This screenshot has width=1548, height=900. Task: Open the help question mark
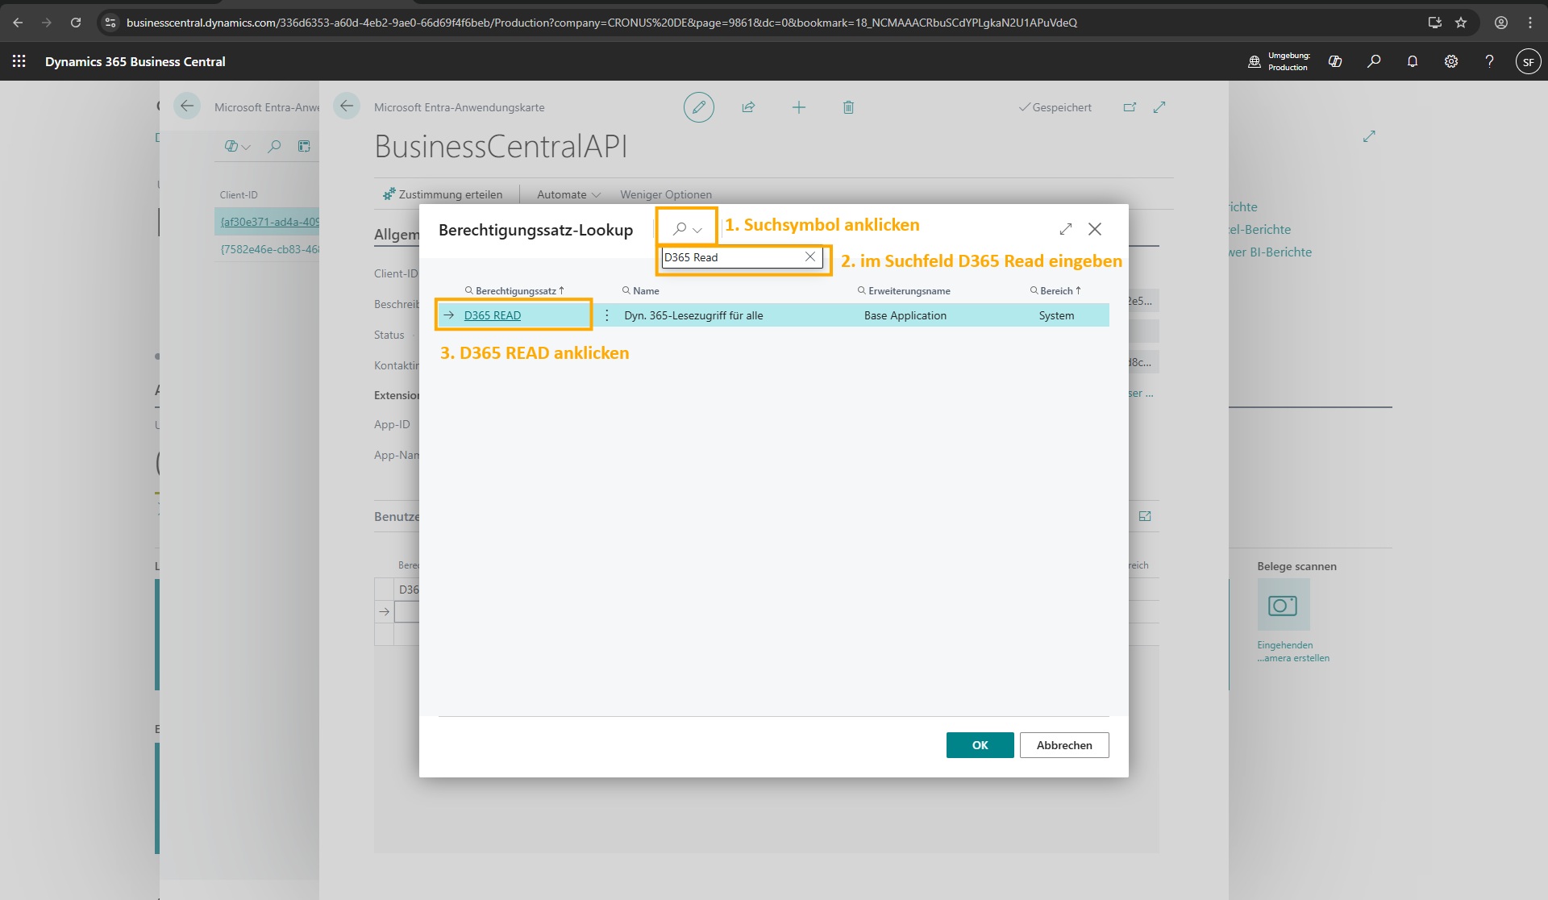[x=1490, y=61]
